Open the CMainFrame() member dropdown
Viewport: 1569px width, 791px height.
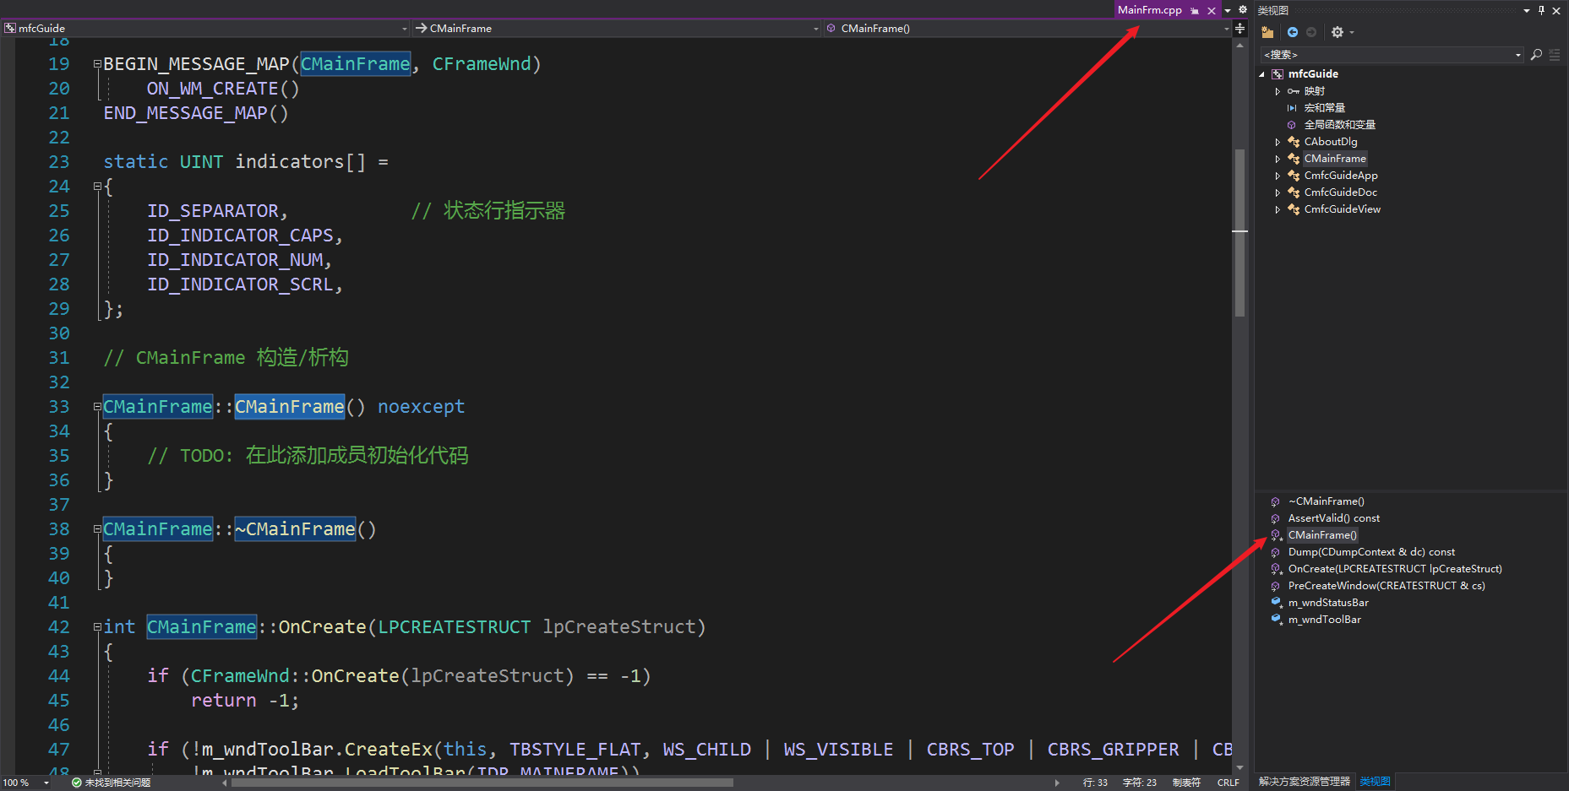1227,29
